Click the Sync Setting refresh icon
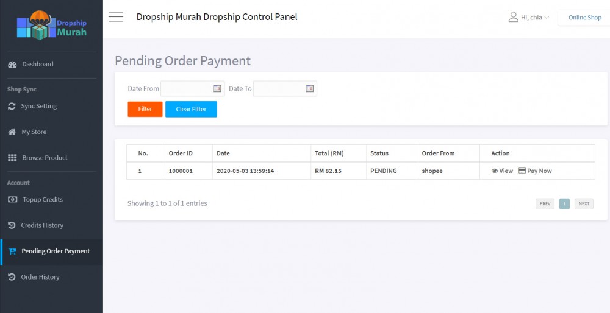Image resolution: width=610 pixels, height=313 pixels. click(x=12, y=106)
